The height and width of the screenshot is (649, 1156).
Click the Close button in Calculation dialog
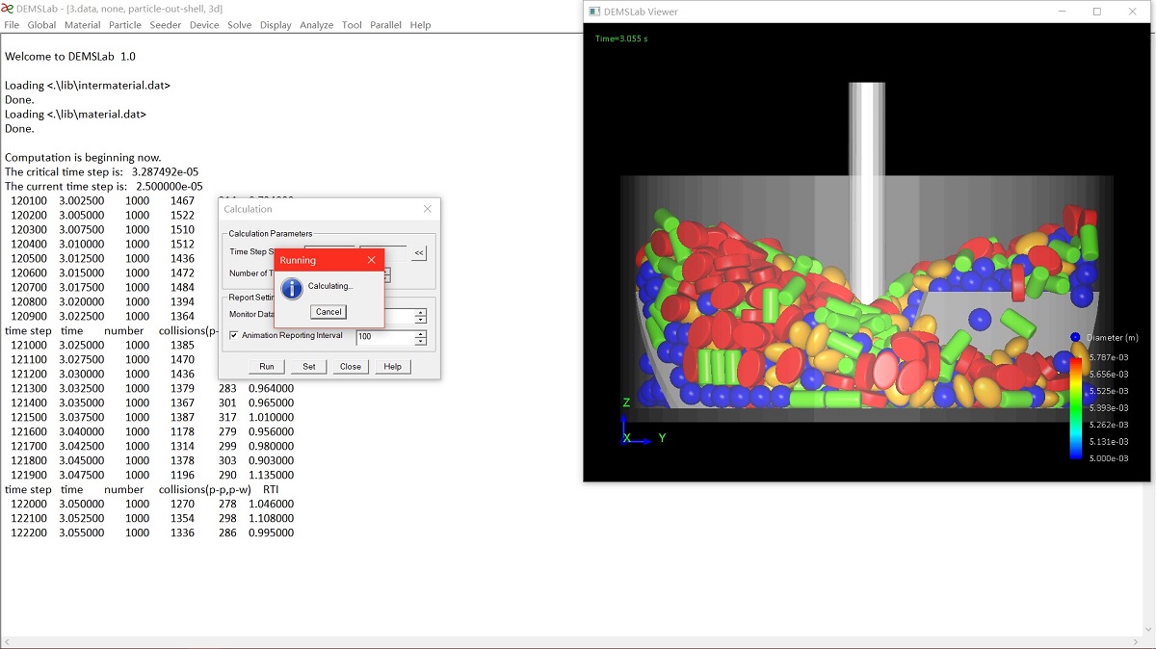[x=351, y=366]
